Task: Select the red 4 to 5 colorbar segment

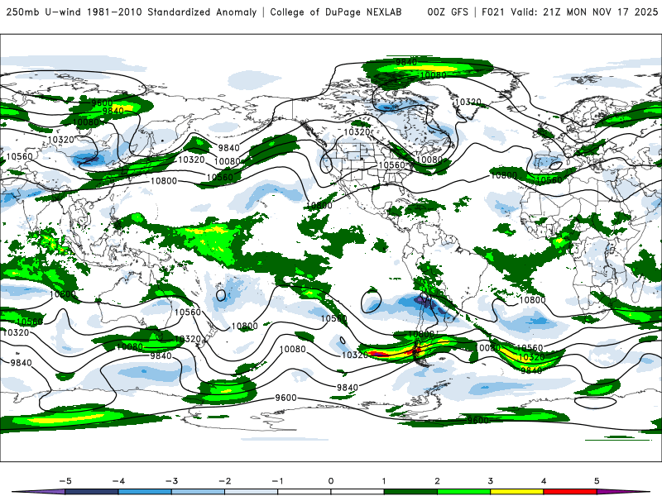Action: pos(569,492)
